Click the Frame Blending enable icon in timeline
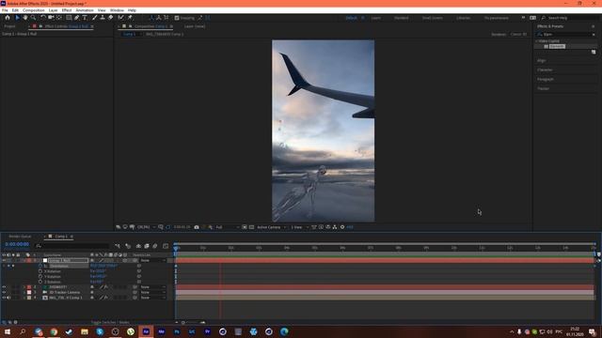 [147, 246]
